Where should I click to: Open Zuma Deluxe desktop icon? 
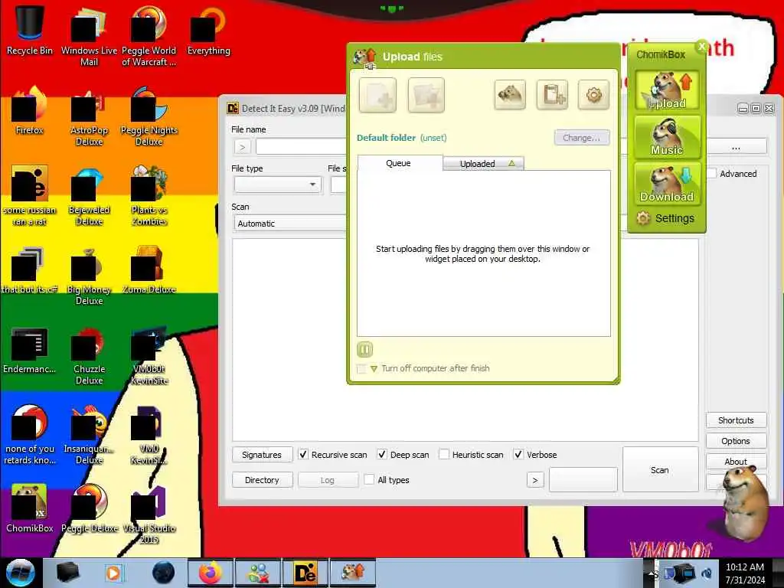tap(149, 270)
